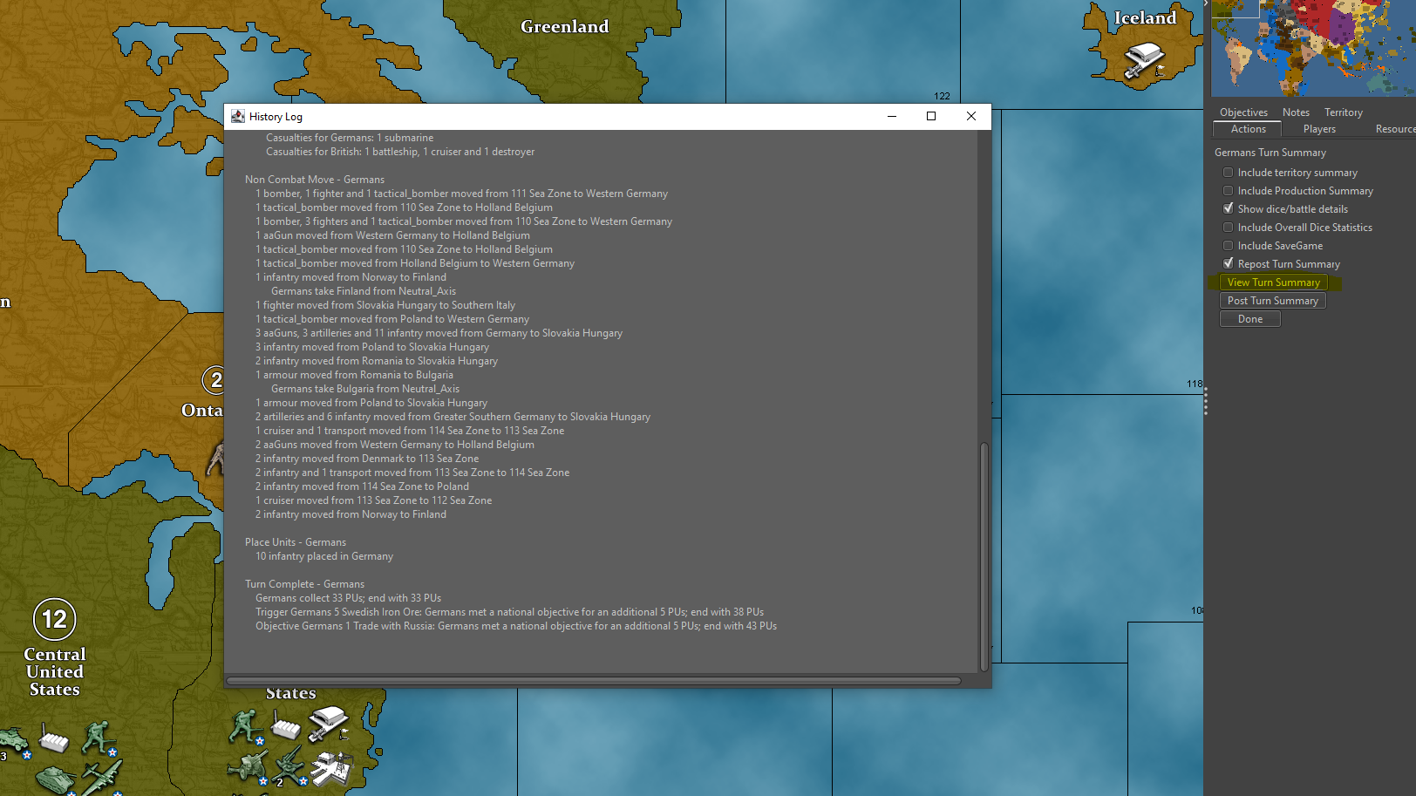
Task: Tick the Include SaveGame checkbox
Action: [1229, 246]
